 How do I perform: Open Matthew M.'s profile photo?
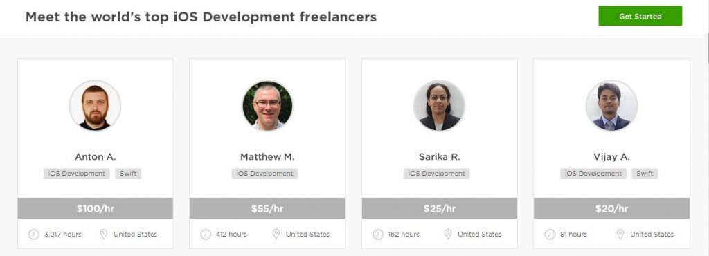point(267,106)
